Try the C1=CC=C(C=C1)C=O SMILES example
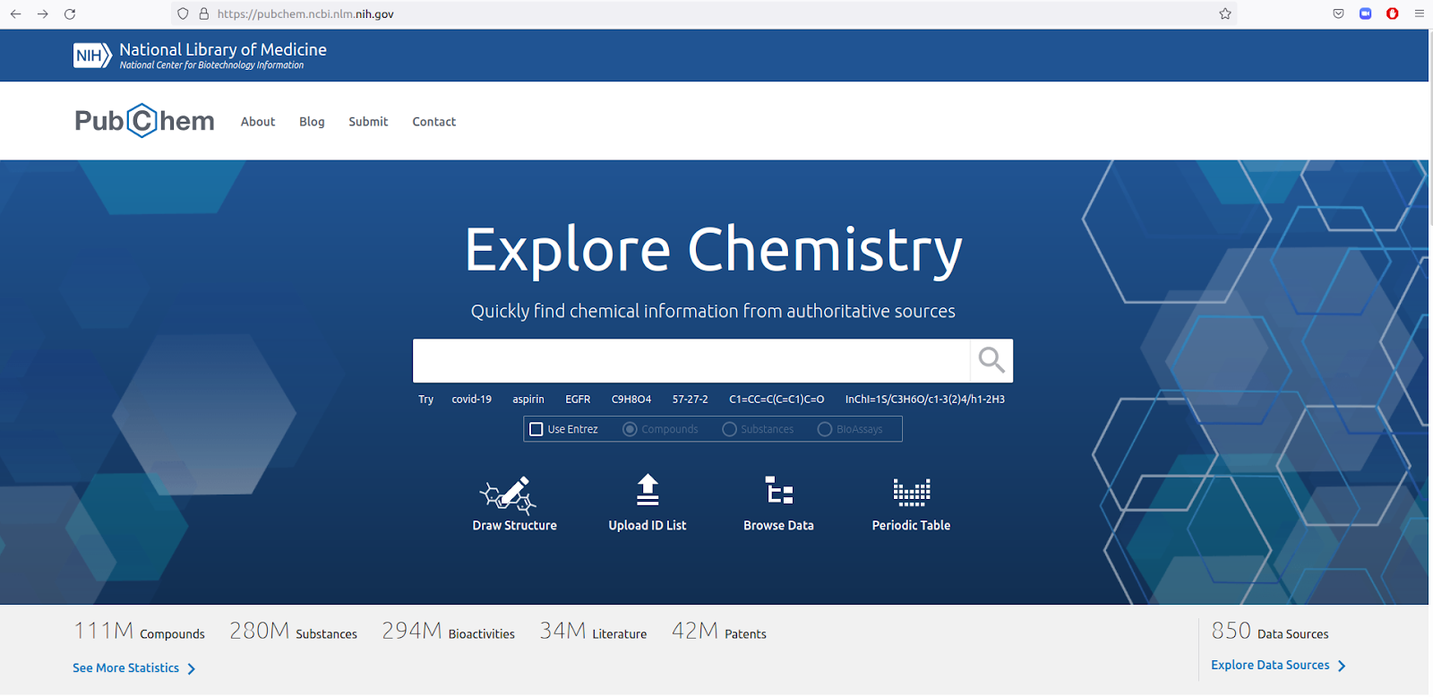 tap(777, 400)
